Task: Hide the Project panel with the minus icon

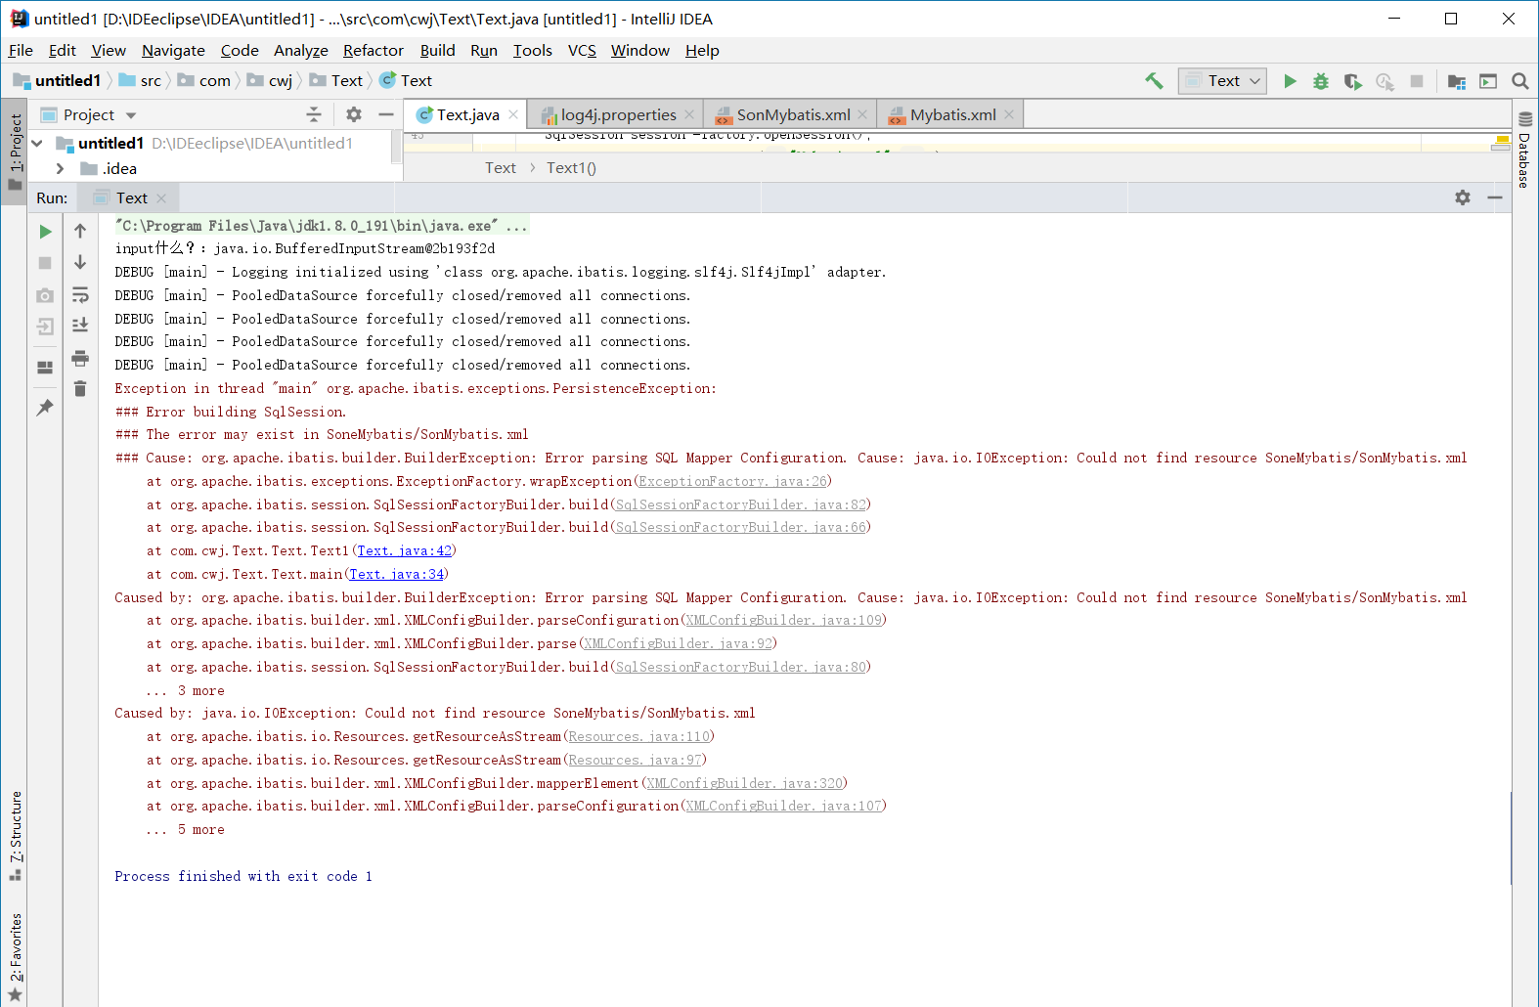Action: (386, 114)
